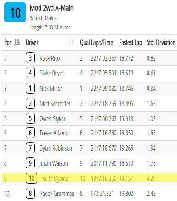The width and height of the screenshot is (177, 201).
Task: Open Blake Beyett driver link
Action: coord(52,73)
